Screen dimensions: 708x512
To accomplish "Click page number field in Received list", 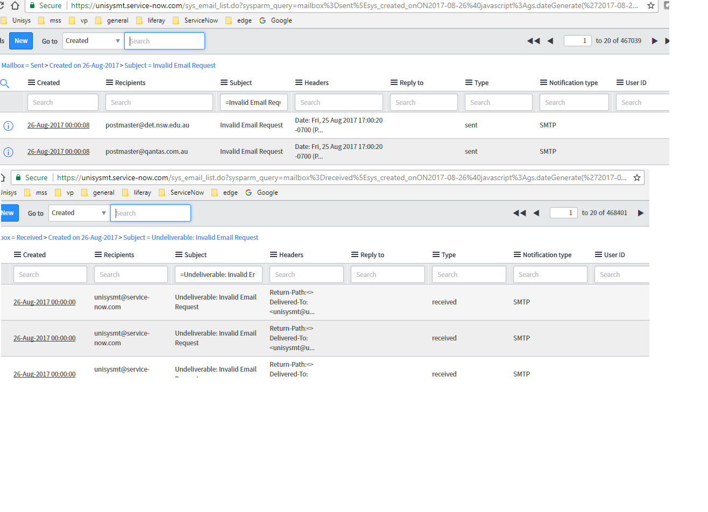I will pos(563,213).
